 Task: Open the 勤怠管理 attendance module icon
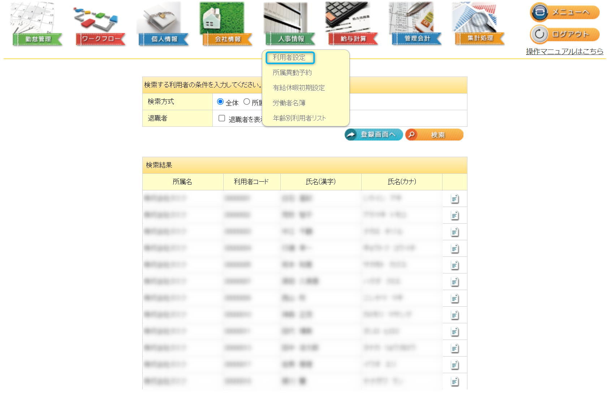tap(37, 25)
